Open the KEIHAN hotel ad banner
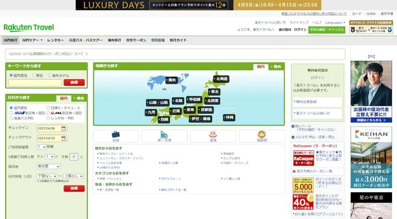 tap(371, 157)
